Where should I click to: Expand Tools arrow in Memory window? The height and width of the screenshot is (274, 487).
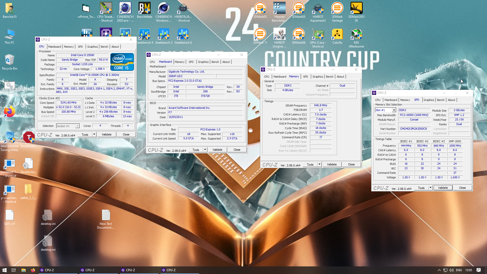point(319,164)
